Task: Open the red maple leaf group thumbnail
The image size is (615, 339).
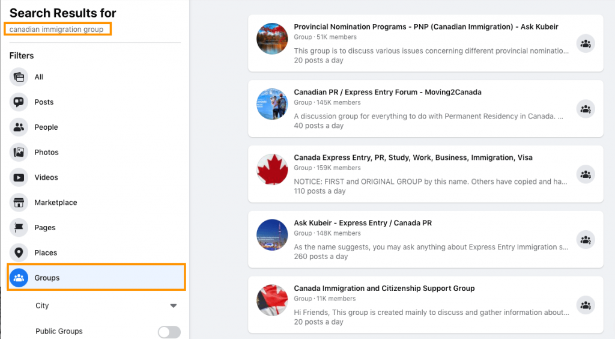Action: [x=272, y=169]
